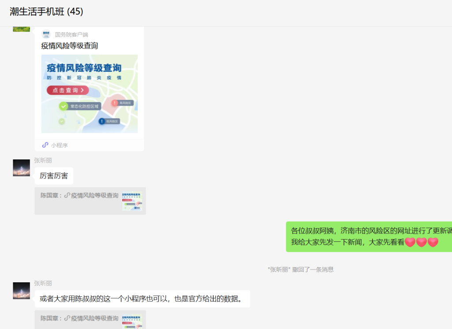Screen dimensions: 452x329
Task: Click the notice that 张昕丽 recalled a message
Action: (301, 270)
